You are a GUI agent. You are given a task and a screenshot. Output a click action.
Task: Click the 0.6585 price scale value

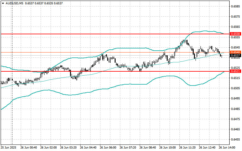(x=235, y=6)
